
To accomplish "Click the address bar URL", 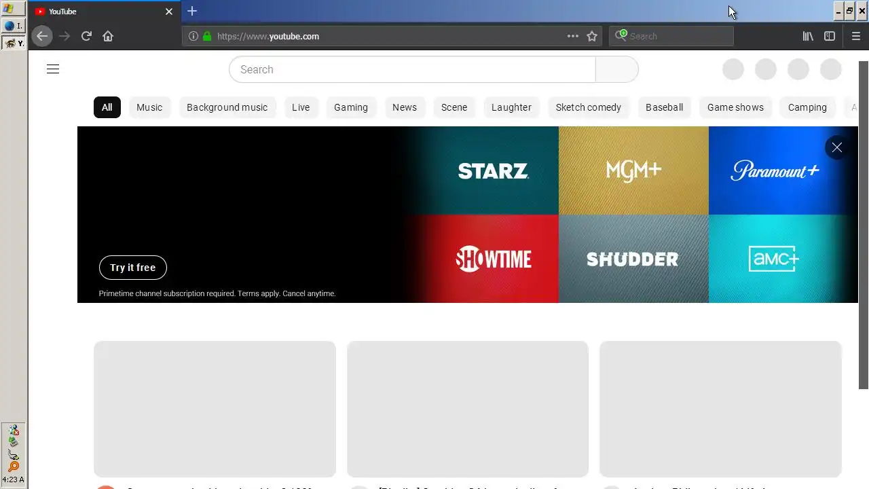I will click(x=268, y=36).
